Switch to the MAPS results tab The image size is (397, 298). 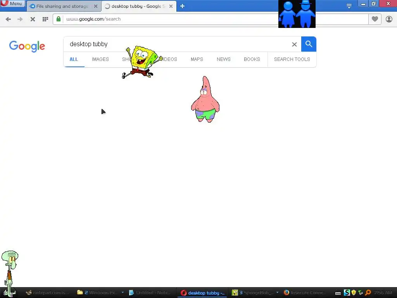pyautogui.click(x=197, y=59)
